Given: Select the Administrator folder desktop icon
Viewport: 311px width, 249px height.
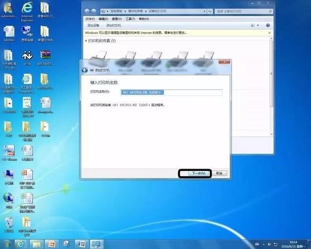Looking at the screenshot, I should [9, 10].
